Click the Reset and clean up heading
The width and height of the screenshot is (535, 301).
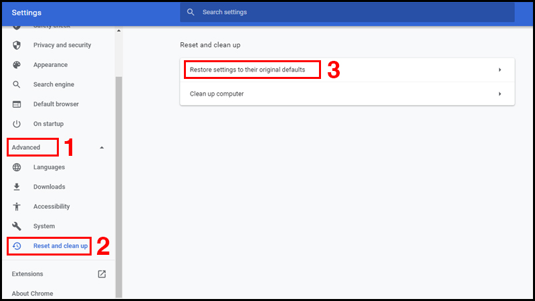[x=210, y=45]
